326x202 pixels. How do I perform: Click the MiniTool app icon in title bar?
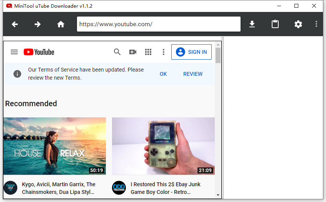click(9, 6)
